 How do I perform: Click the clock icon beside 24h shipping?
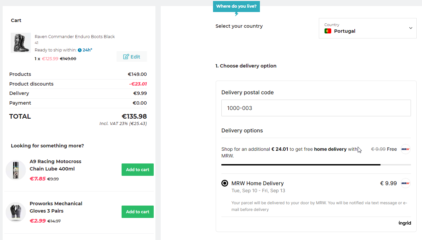[80, 50]
